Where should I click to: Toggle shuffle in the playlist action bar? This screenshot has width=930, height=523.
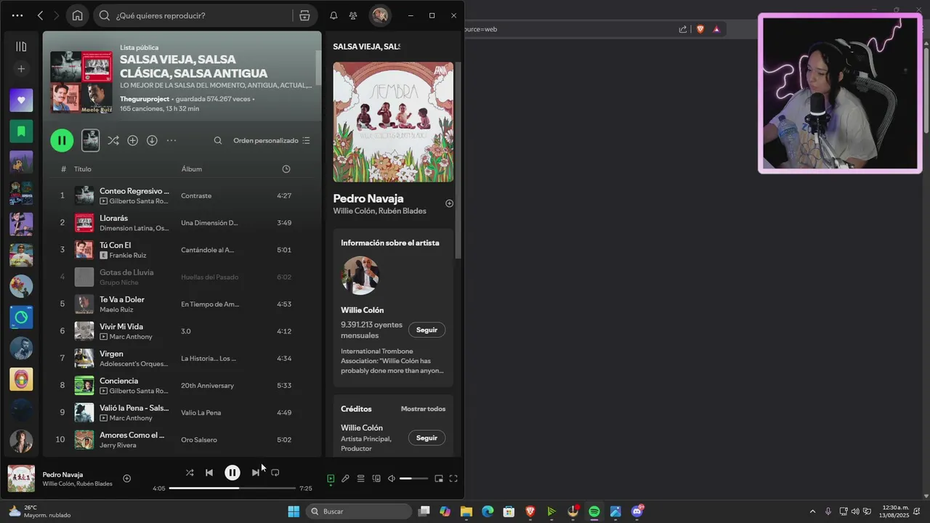113,140
